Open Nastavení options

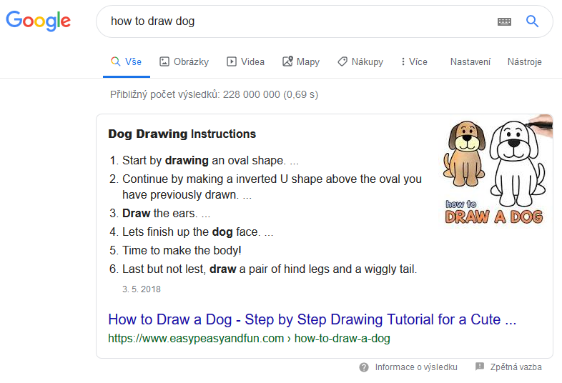[x=470, y=61]
